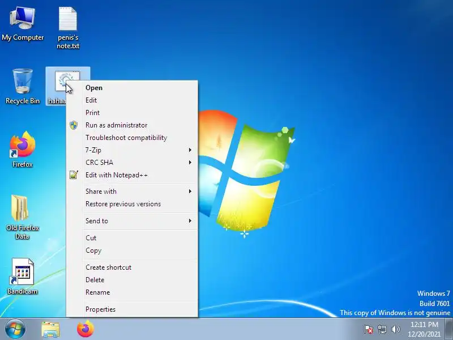This screenshot has height=340, width=453.
Task: Choose Rename in the context menu
Action: pyautogui.click(x=133, y=292)
